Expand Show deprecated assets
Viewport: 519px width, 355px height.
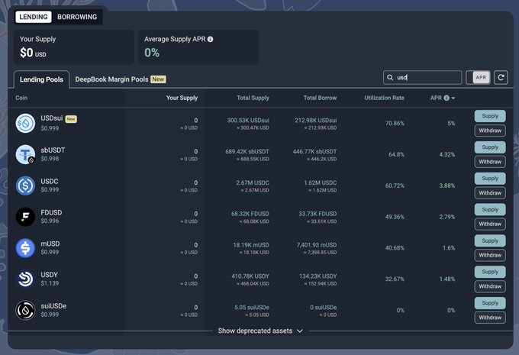click(260, 331)
